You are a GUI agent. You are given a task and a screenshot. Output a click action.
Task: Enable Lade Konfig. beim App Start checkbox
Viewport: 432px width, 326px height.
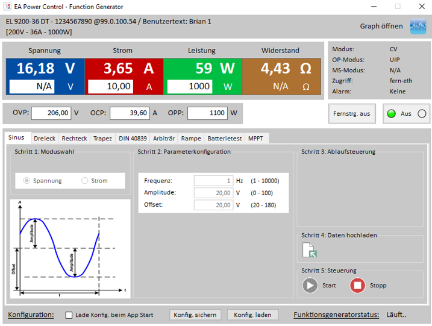click(x=69, y=315)
